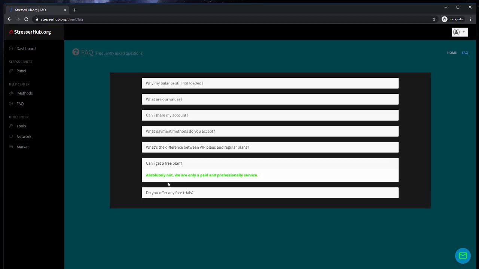This screenshot has height=269, width=479.
Task: Click the browser forward arrow
Action: point(18,19)
